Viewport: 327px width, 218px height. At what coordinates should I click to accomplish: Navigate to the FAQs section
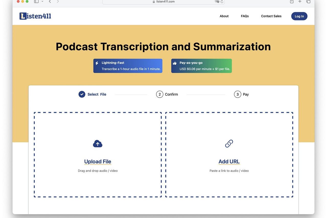[244, 16]
